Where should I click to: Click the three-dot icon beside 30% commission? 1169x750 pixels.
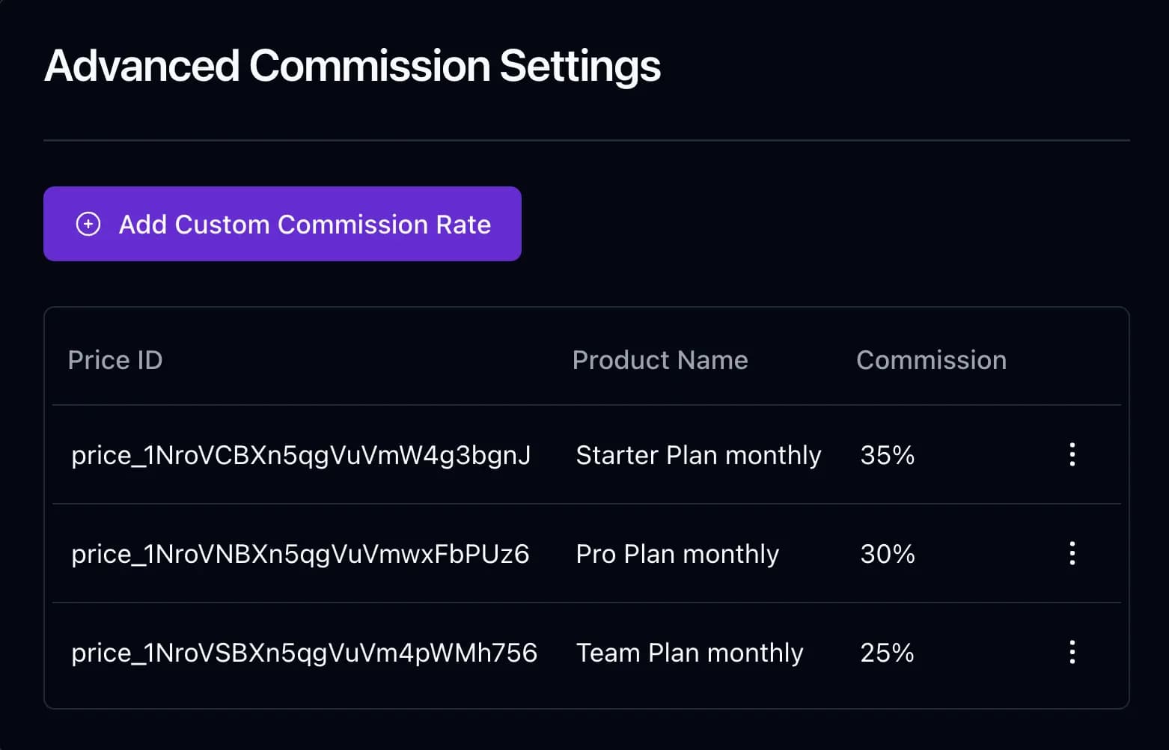click(x=1072, y=553)
